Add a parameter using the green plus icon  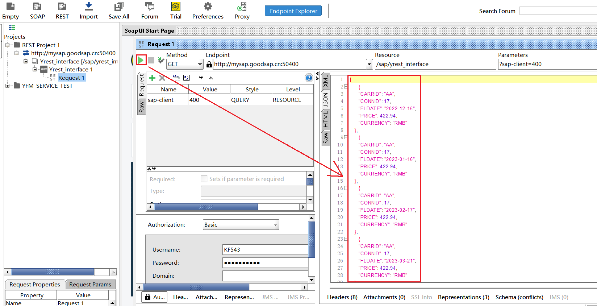click(x=152, y=78)
